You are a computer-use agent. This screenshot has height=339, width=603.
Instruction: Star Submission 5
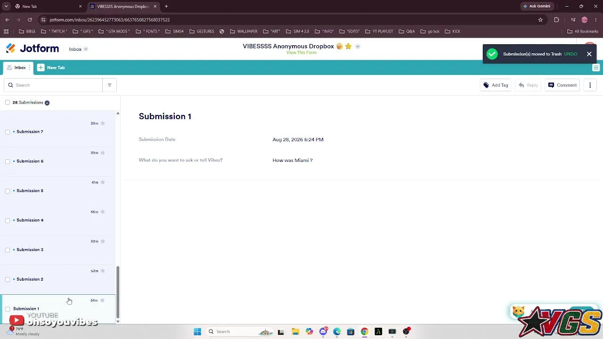[x=103, y=182]
